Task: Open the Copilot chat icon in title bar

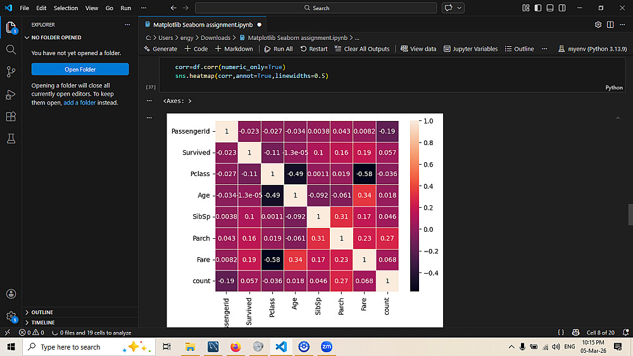Action: point(448,8)
